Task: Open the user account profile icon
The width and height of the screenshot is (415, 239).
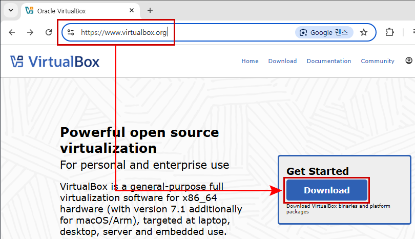Action: [409, 61]
